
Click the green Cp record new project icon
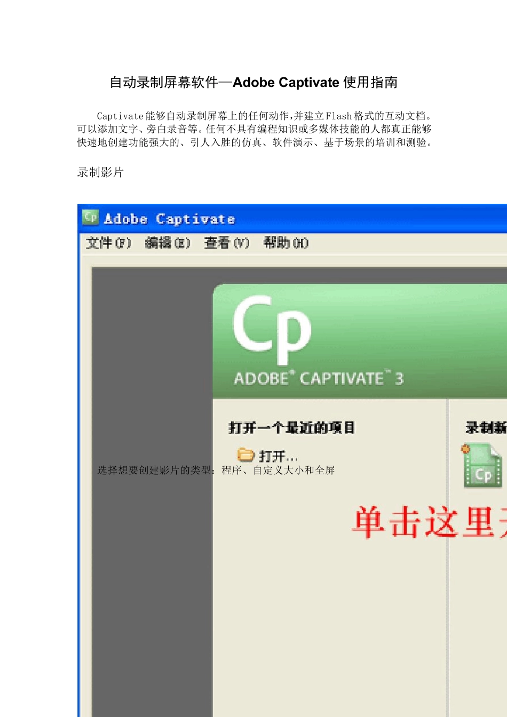click(482, 466)
